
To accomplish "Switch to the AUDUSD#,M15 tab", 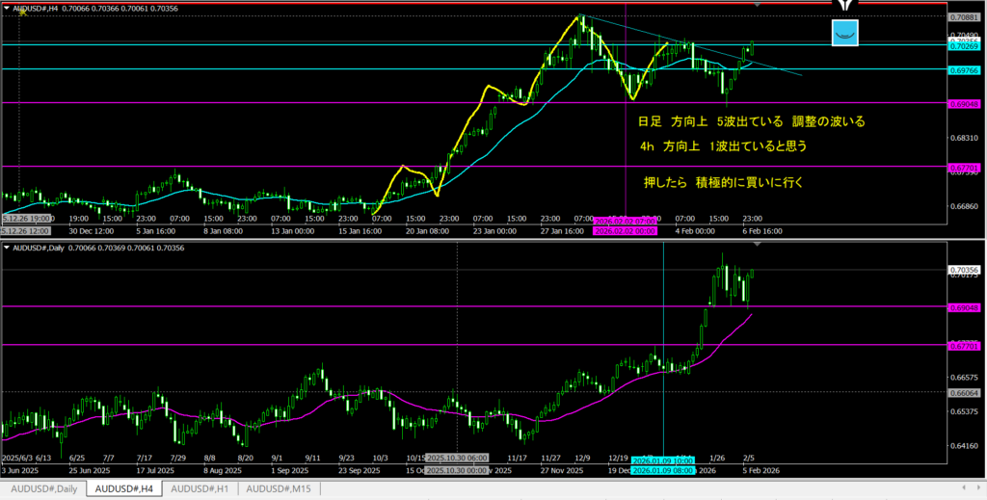I will point(279,488).
